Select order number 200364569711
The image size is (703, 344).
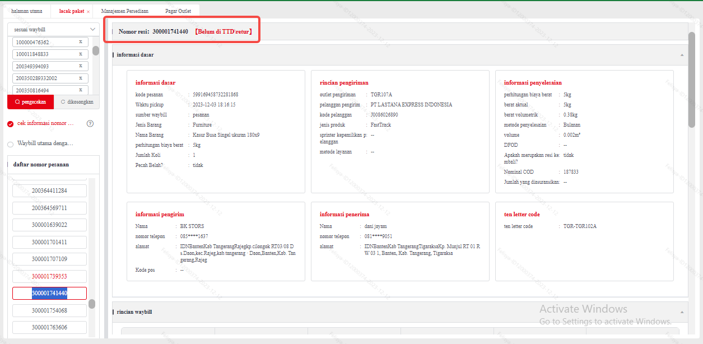(49, 208)
